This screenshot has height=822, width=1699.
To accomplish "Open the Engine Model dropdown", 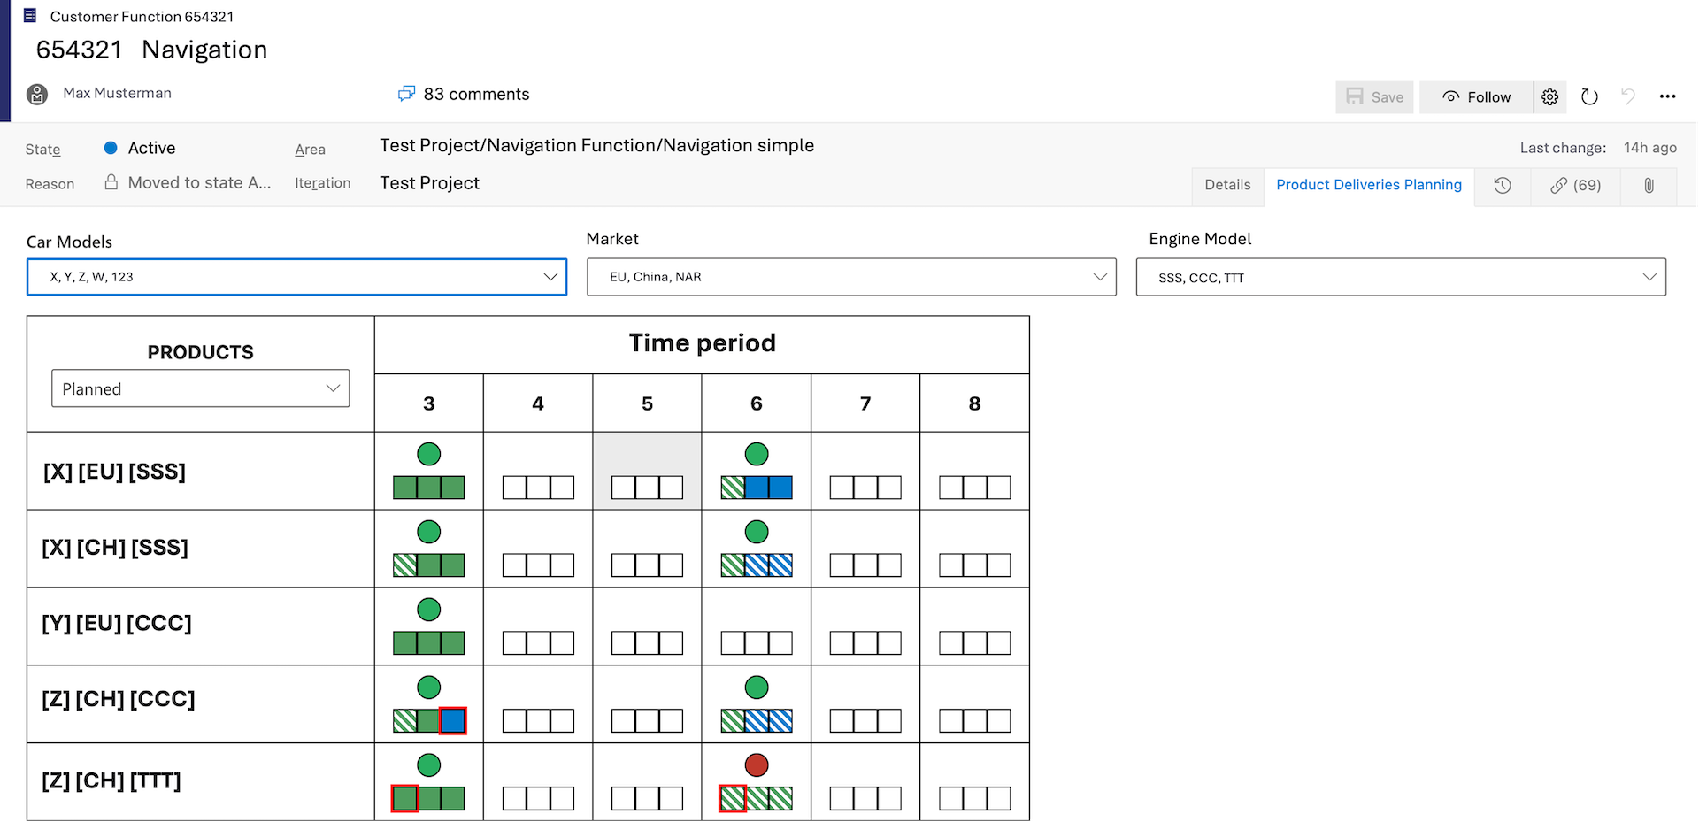I will [1401, 277].
